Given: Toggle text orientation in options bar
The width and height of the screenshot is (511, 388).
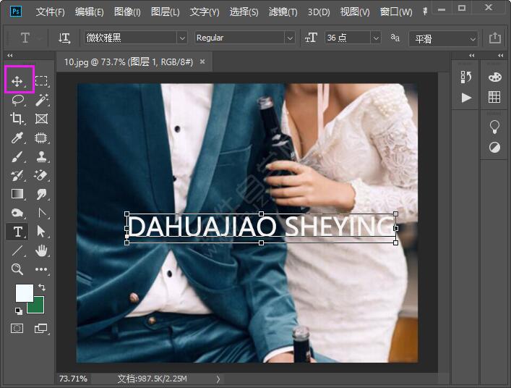Looking at the screenshot, I should pos(64,38).
